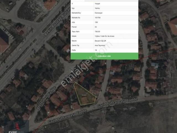177x133 pixels.
Task: Click the Yerköy value in the İlçe row
Action: click(97, 8)
